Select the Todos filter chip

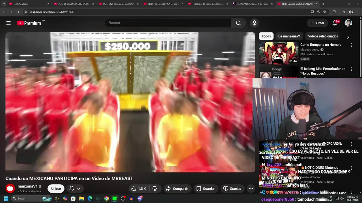(x=266, y=36)
